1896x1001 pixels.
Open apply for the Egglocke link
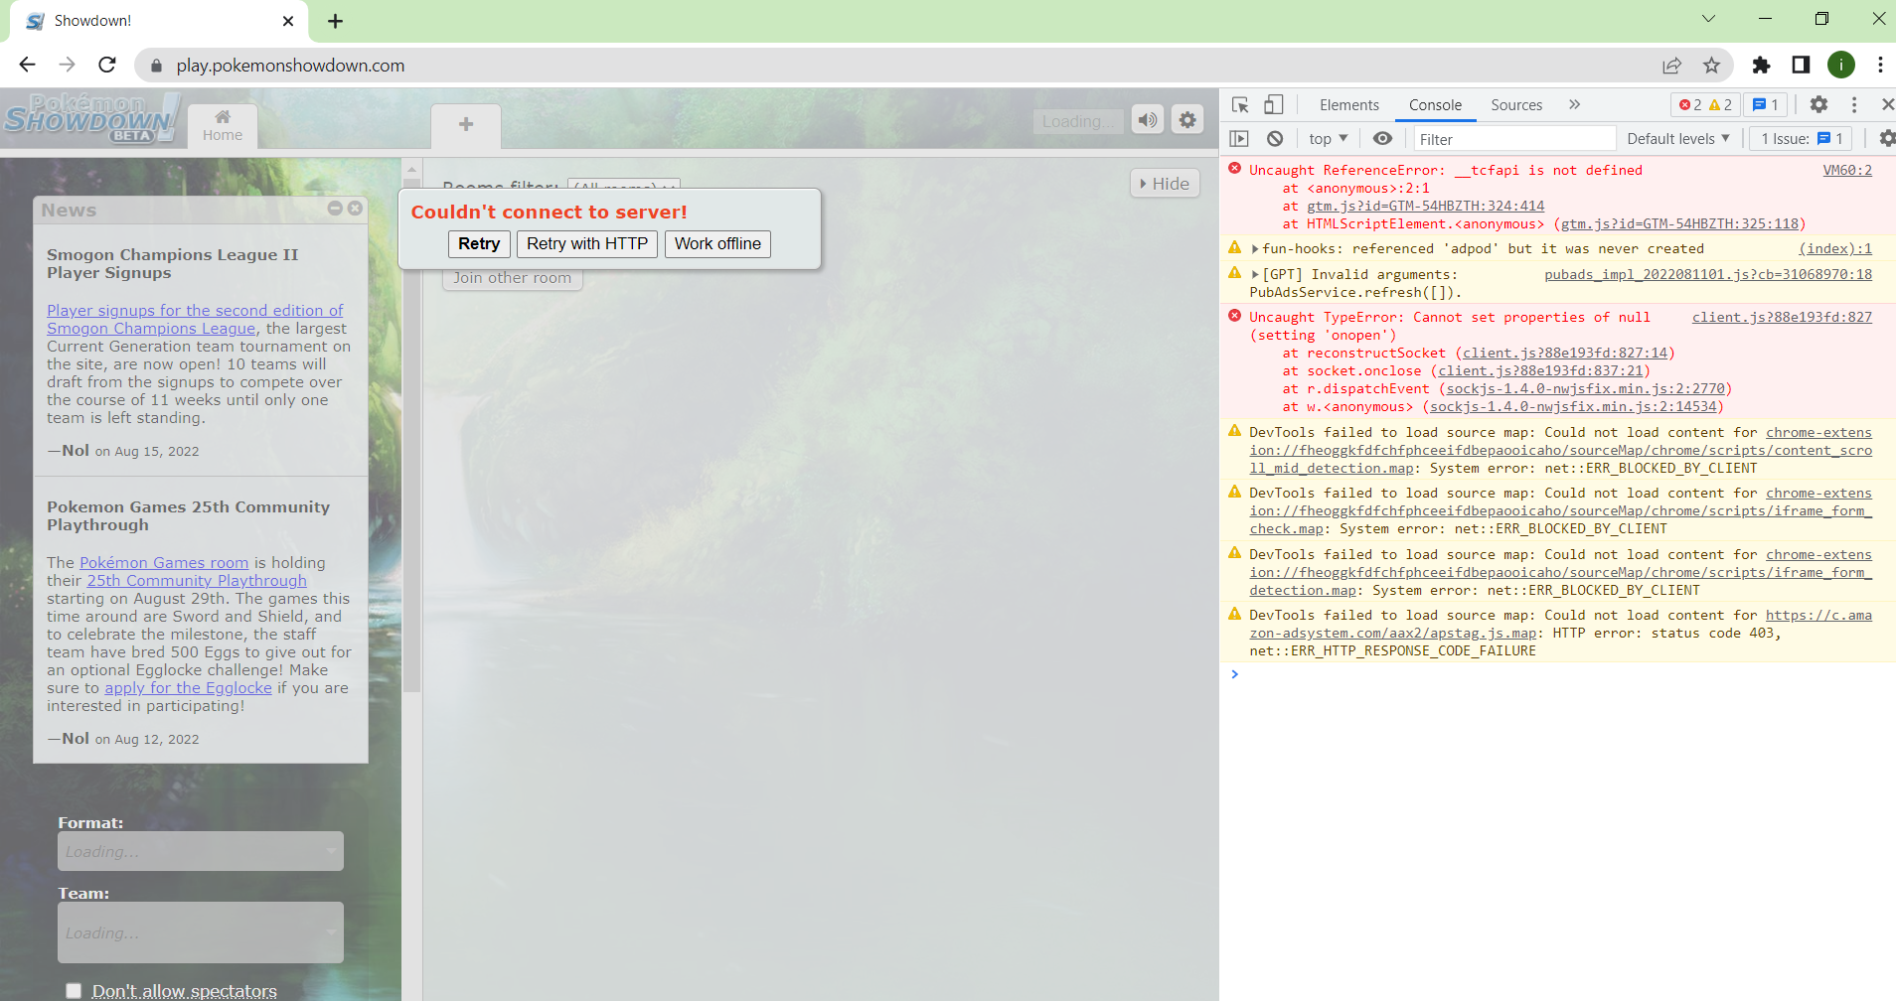click(x=188, y=688)
